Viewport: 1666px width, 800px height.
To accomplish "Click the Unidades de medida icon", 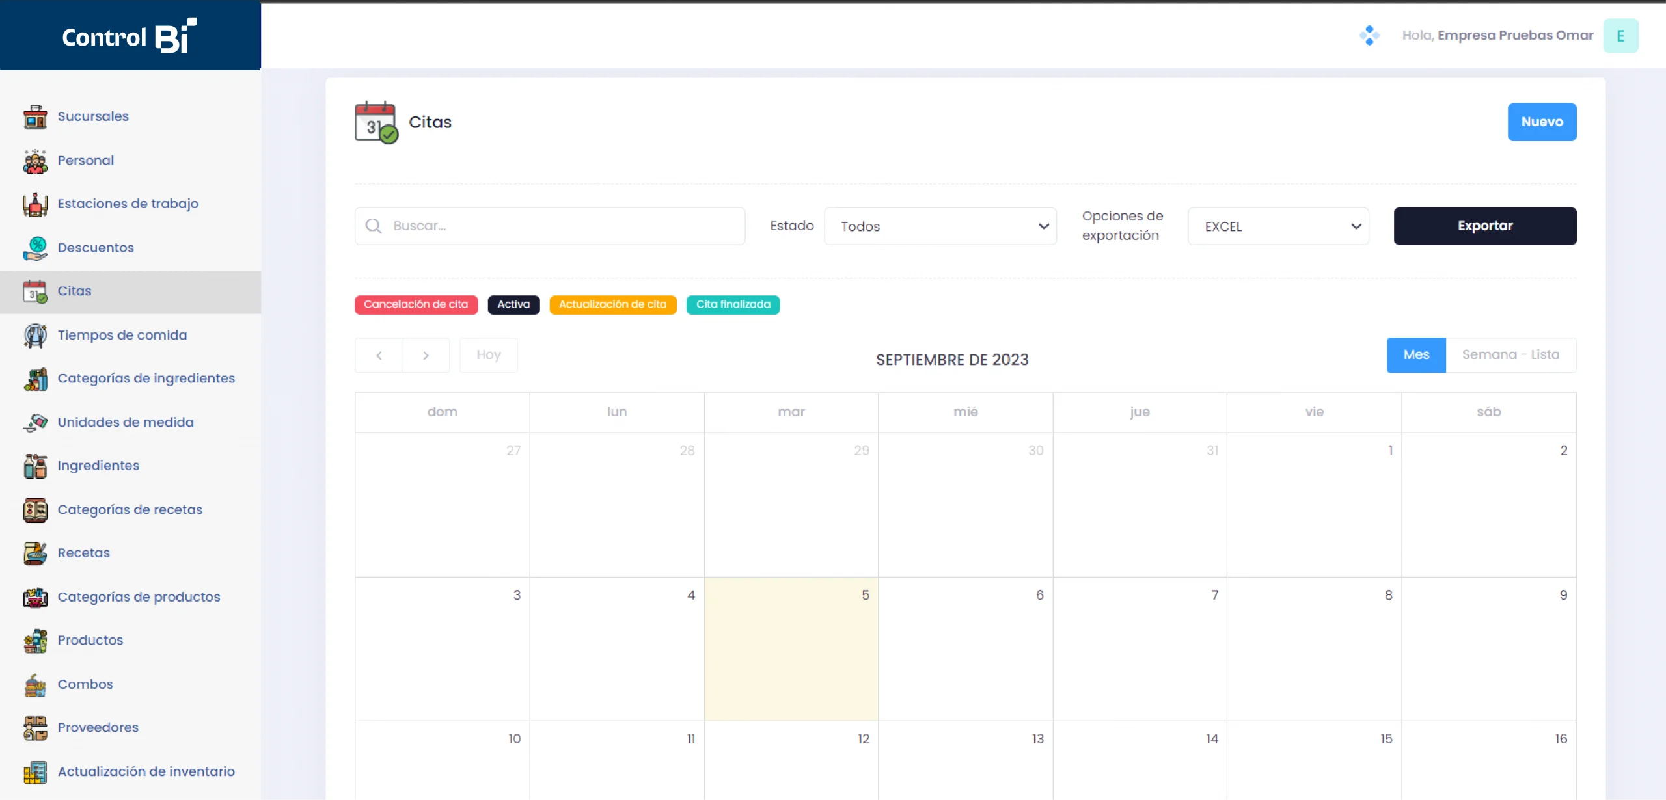I will [35, 423].
